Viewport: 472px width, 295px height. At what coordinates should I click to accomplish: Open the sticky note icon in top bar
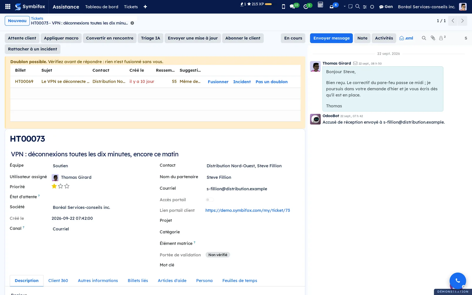point(350,6)
